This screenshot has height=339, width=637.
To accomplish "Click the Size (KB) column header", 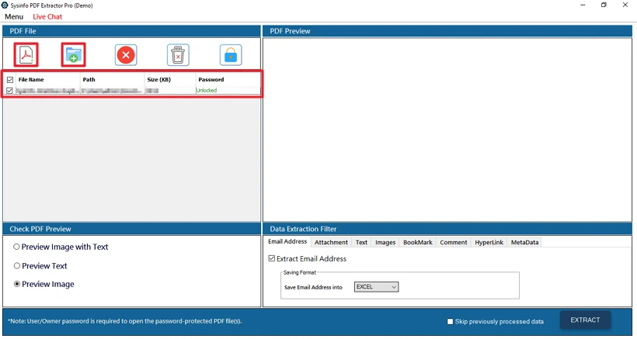I will (170, 79).
